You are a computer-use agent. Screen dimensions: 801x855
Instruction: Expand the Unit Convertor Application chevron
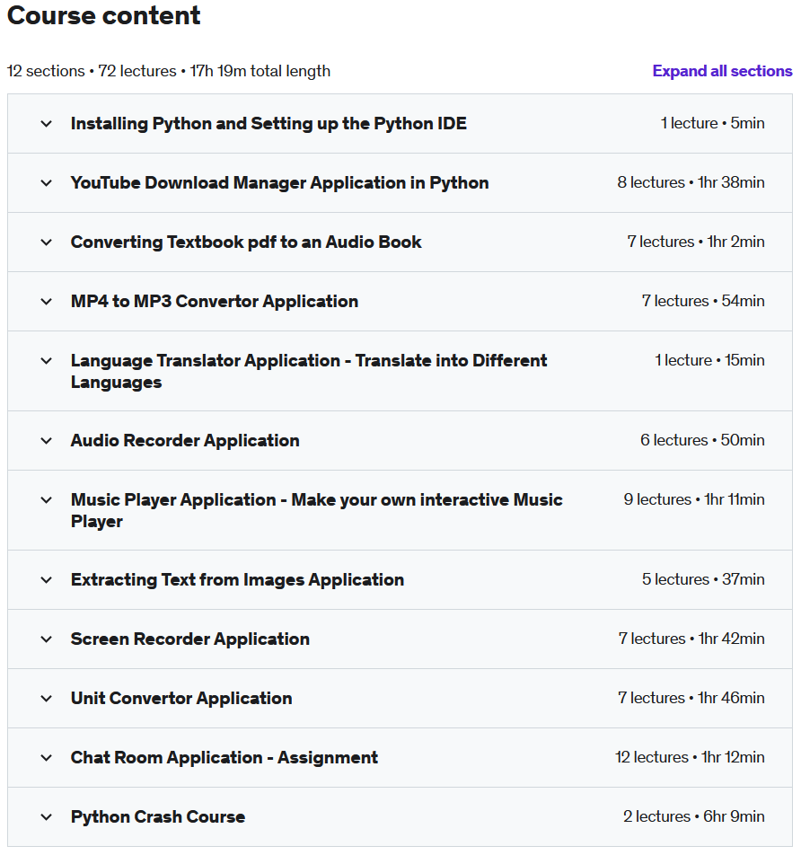pos(47,699)
